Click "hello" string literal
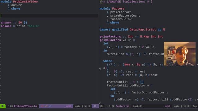 33,26
